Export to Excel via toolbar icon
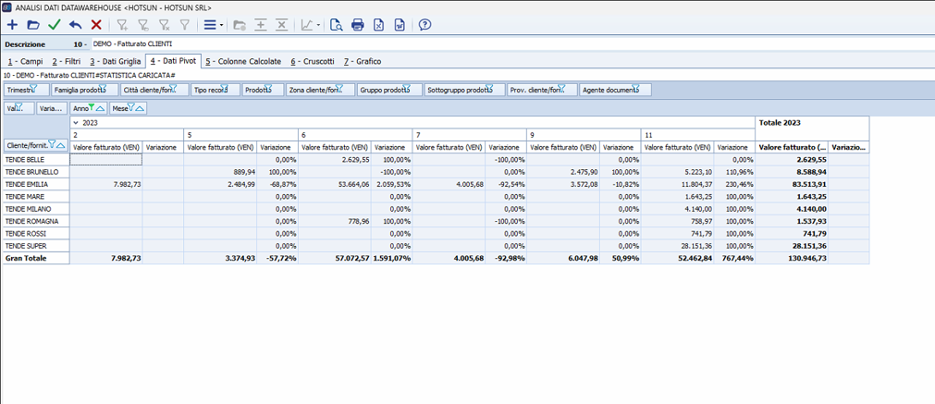 [379, 25]
